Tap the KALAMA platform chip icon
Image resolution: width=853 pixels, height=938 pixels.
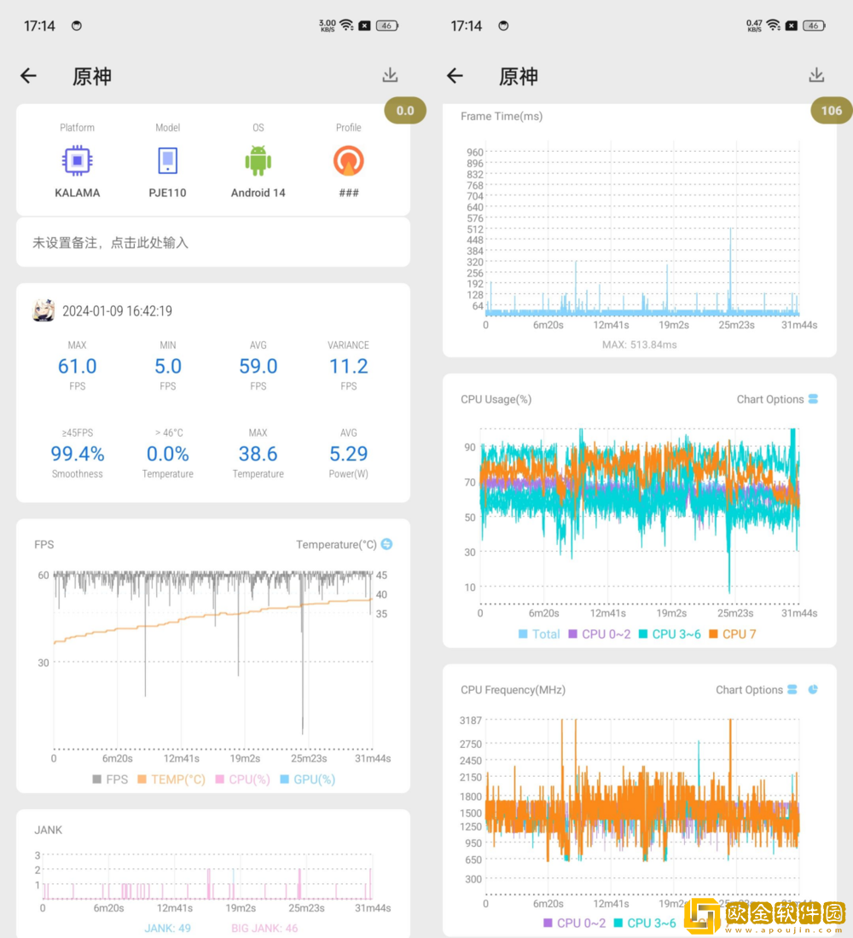pyautogui.click(x=77, y=160)
